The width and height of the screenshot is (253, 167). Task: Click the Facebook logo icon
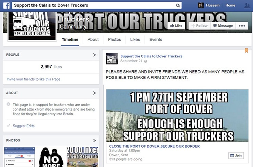click(7, 5)
